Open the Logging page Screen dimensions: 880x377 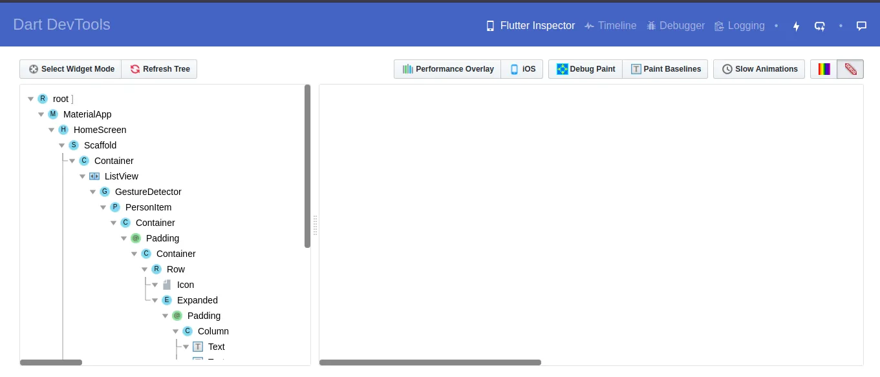click(x=740, y=25)
